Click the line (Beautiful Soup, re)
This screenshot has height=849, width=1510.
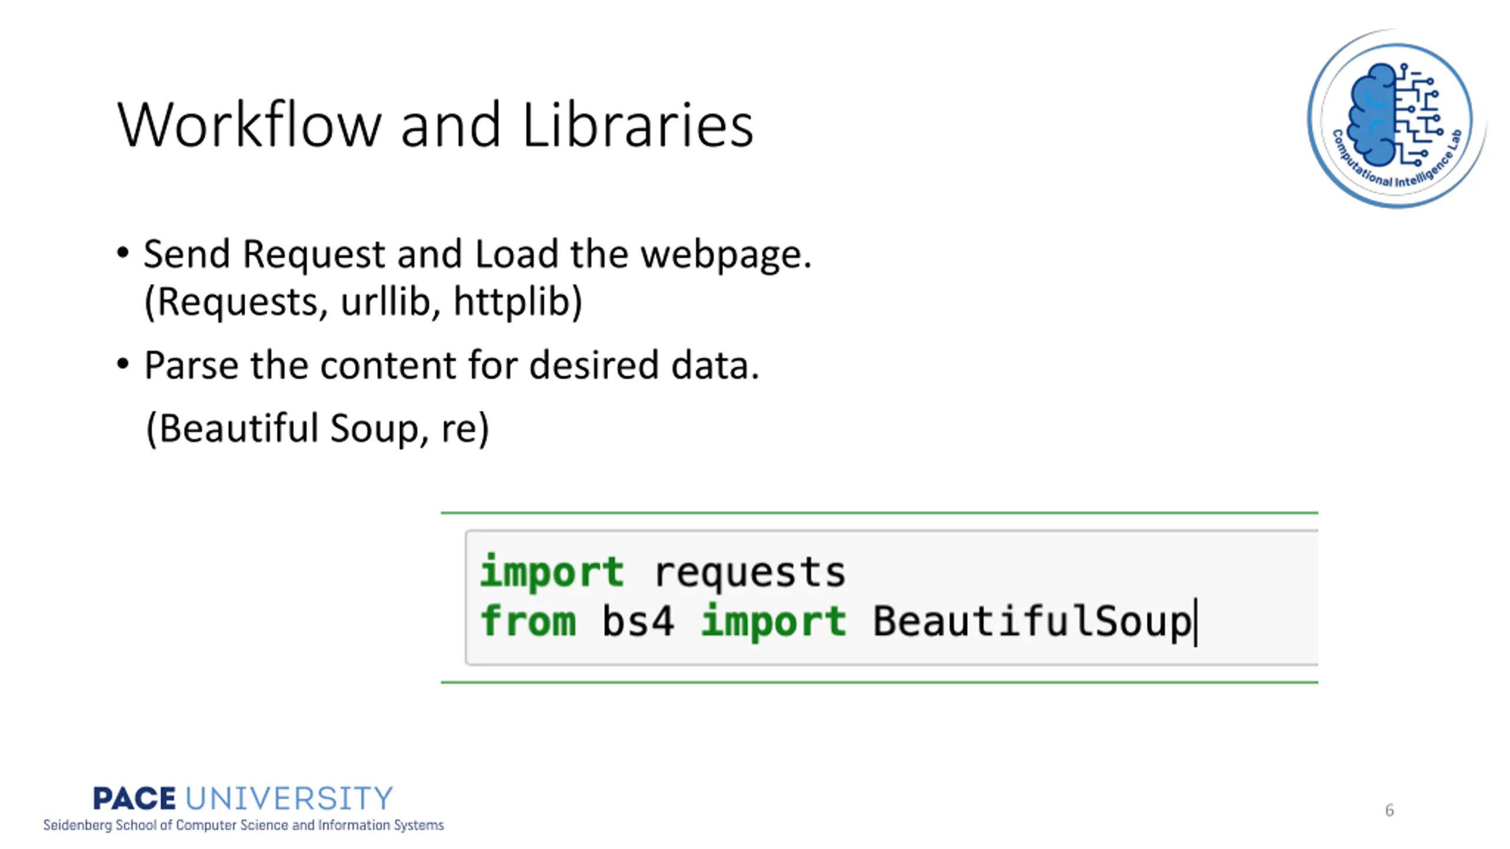click(317, 428)
